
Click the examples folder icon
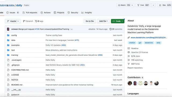click(x=8, y=45)
